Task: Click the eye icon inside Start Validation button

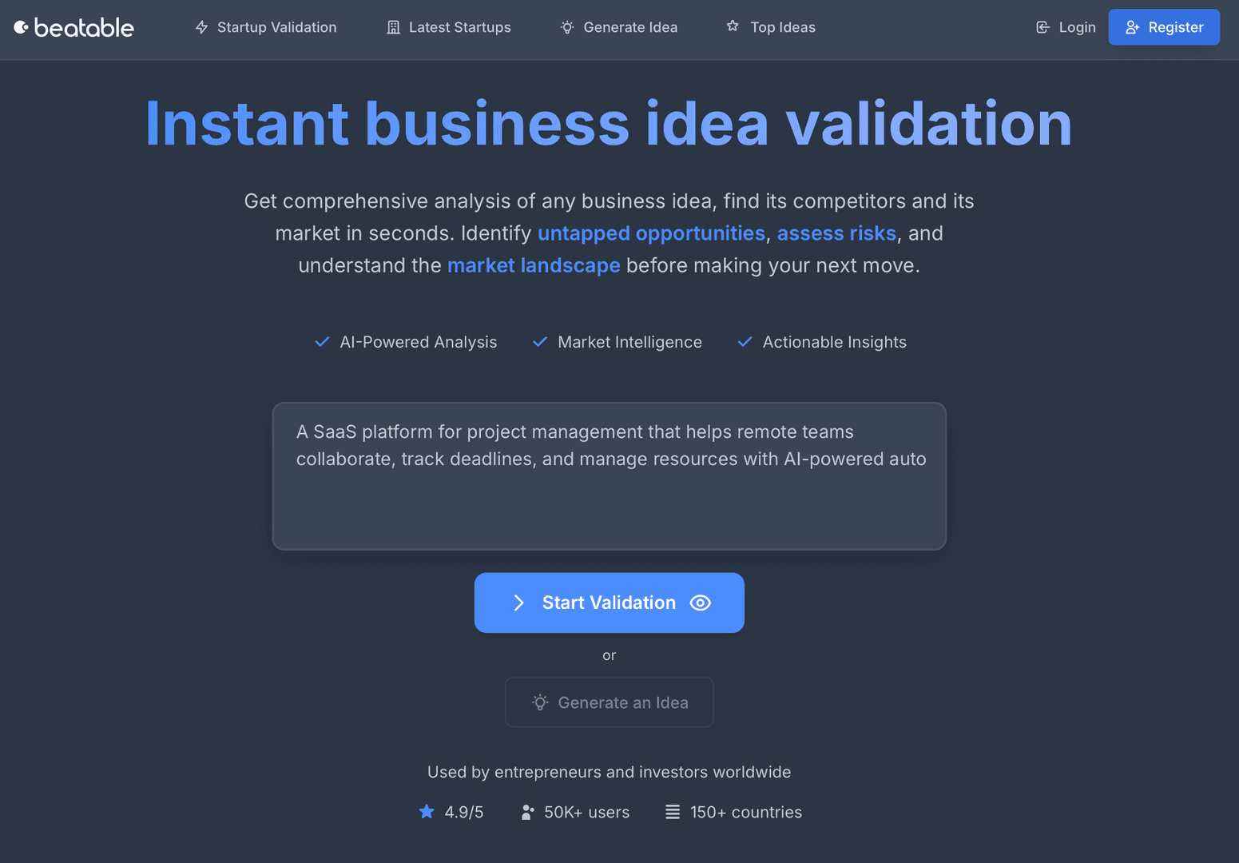Action: coord(701,603)
